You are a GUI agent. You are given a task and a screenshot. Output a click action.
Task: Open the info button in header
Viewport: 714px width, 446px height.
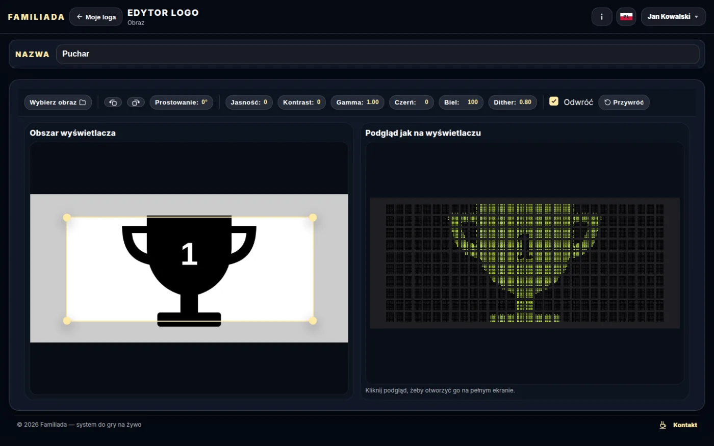(602, 17)
